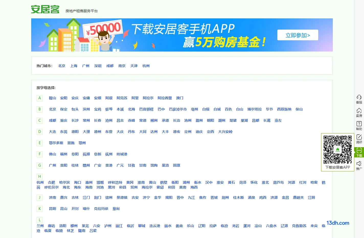Open city 克拉玛依 in row K
The width and height of the screenshot is (364, 238).
pos(101,209)
